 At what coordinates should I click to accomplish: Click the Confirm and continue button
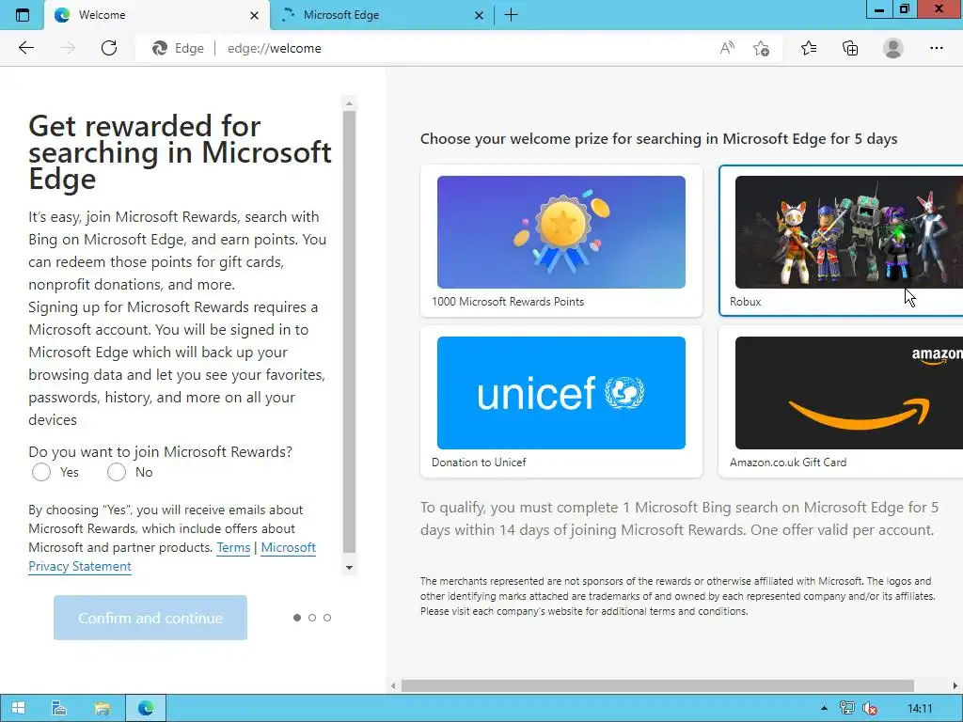[x=150, y=618]
